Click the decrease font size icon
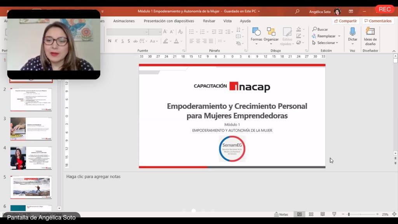Viewport: 398px width, 224px height. pos(172,32)
